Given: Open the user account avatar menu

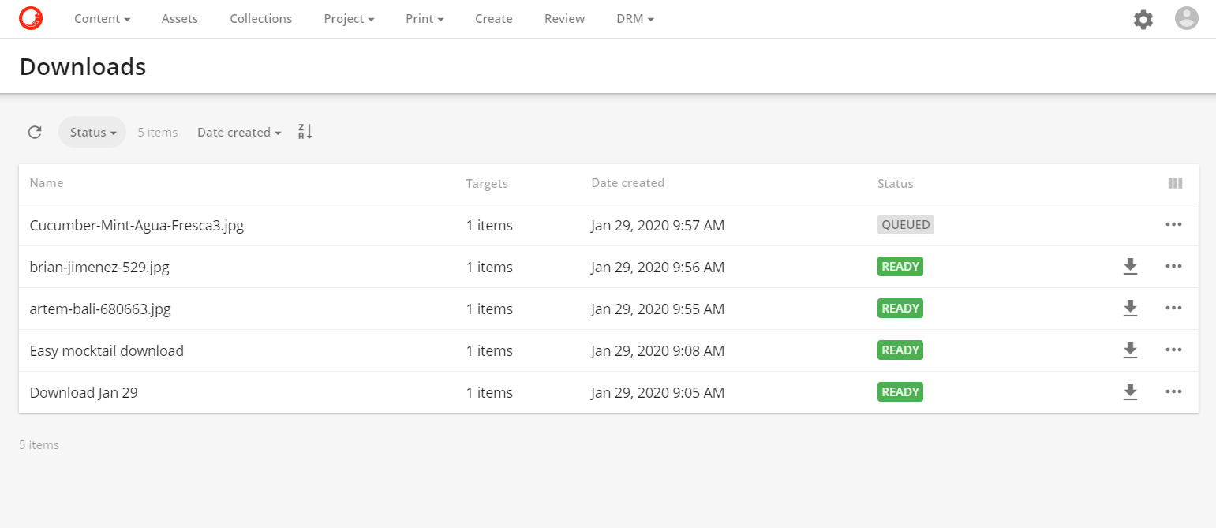Looking at the screenshot, I should 1187,19.
